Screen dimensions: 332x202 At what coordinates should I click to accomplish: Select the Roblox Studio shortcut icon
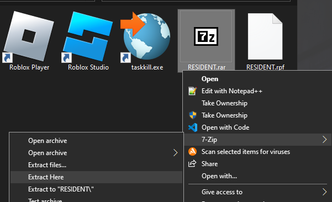[88, 36]
